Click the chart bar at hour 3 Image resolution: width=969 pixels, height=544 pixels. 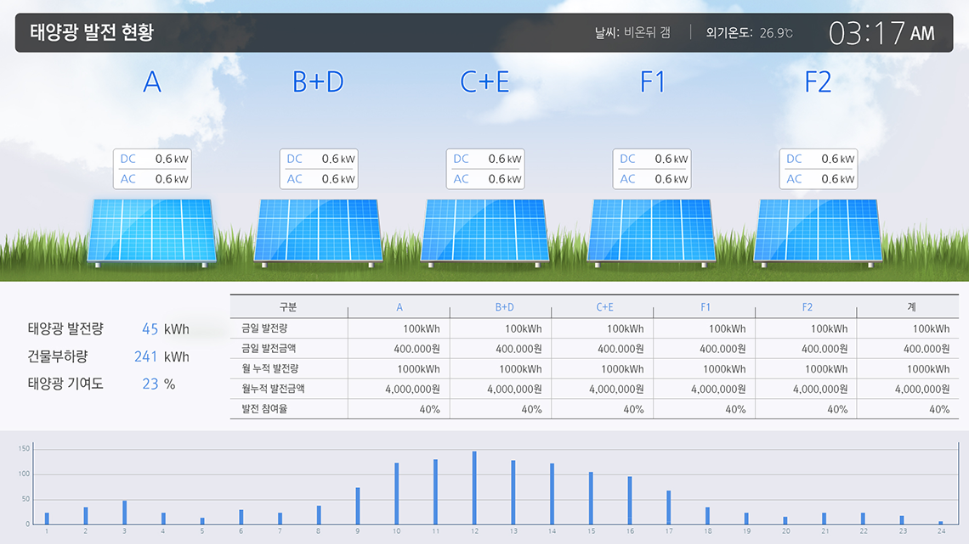pos(125,513)
